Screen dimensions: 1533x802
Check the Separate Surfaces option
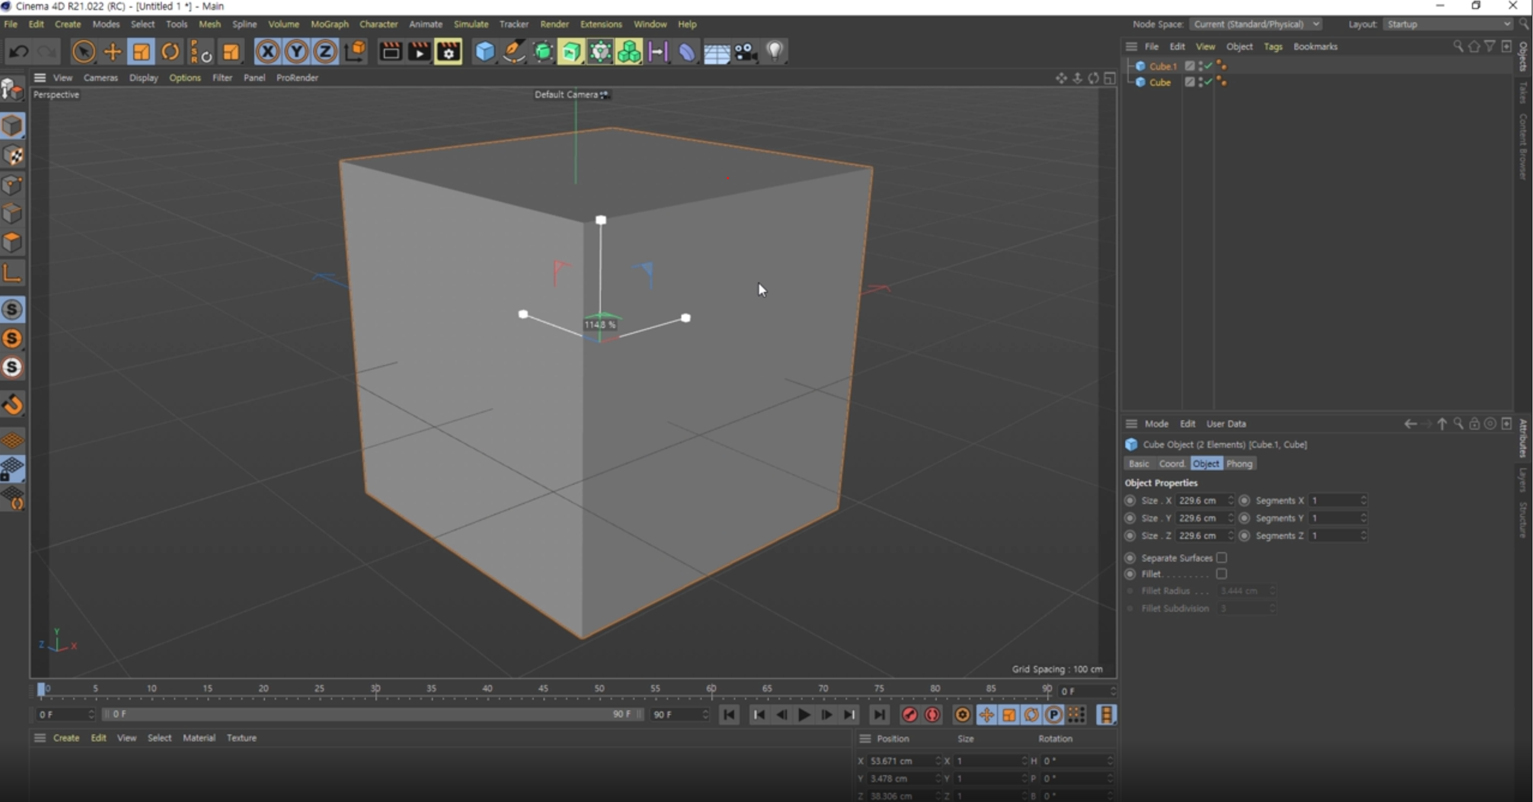1221,557
